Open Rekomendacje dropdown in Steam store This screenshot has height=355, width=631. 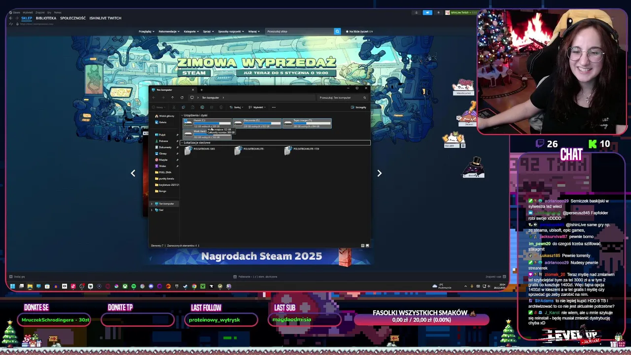tap(169, 32)
